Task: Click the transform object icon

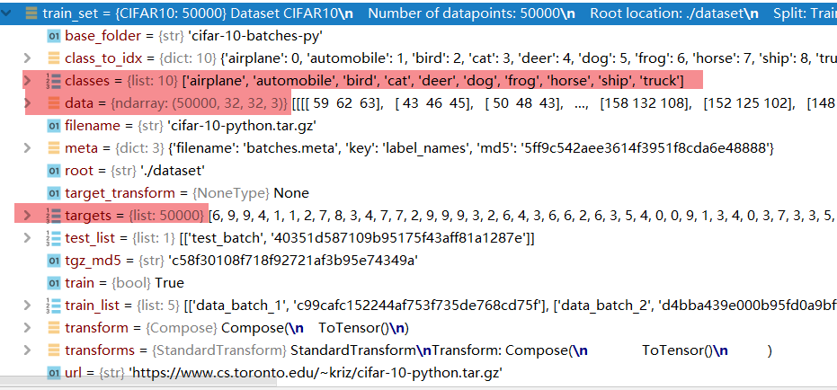Action: click(53, 327)
